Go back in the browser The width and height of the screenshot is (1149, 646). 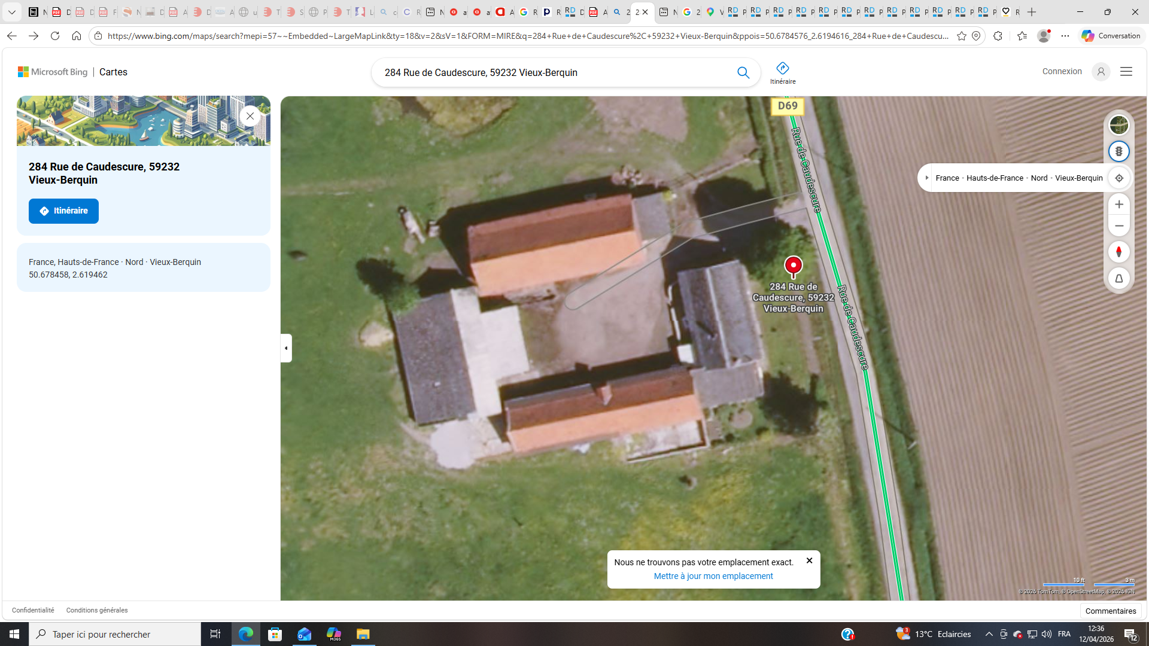(x=11, y=36)
